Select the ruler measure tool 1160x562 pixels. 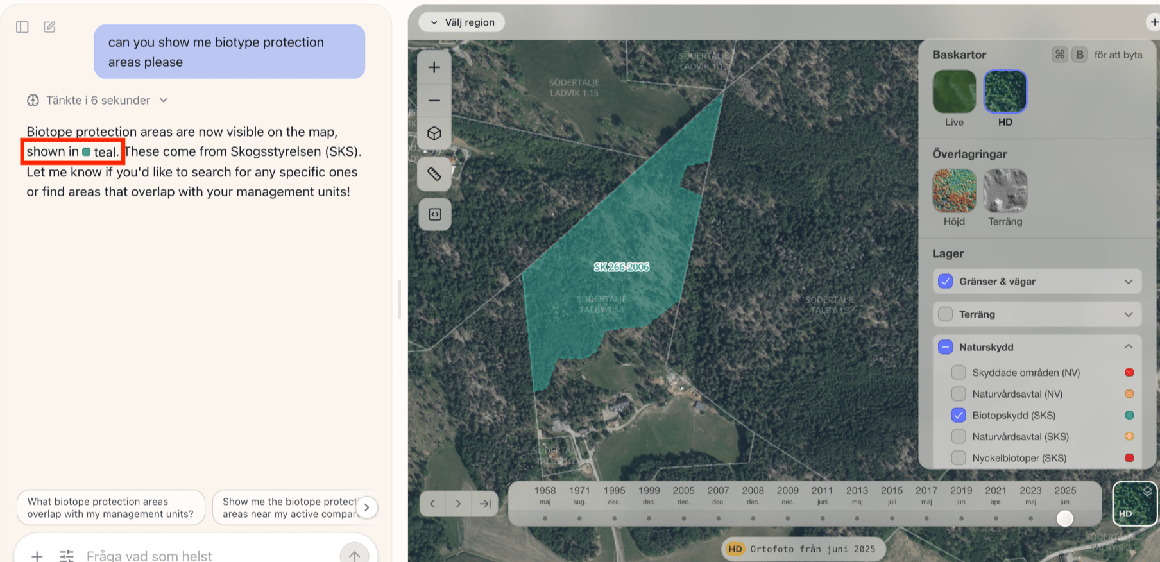tap(434, 174)
